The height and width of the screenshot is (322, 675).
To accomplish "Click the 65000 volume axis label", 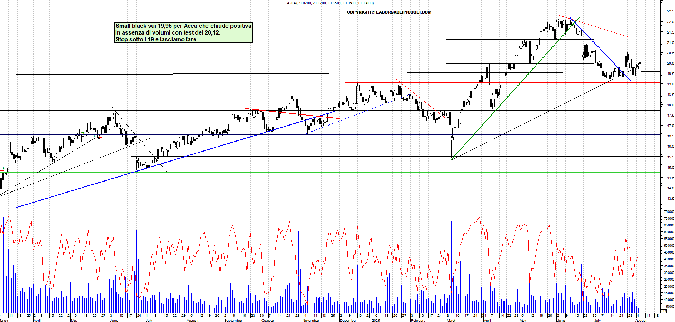I will click(x=669, y=225).
